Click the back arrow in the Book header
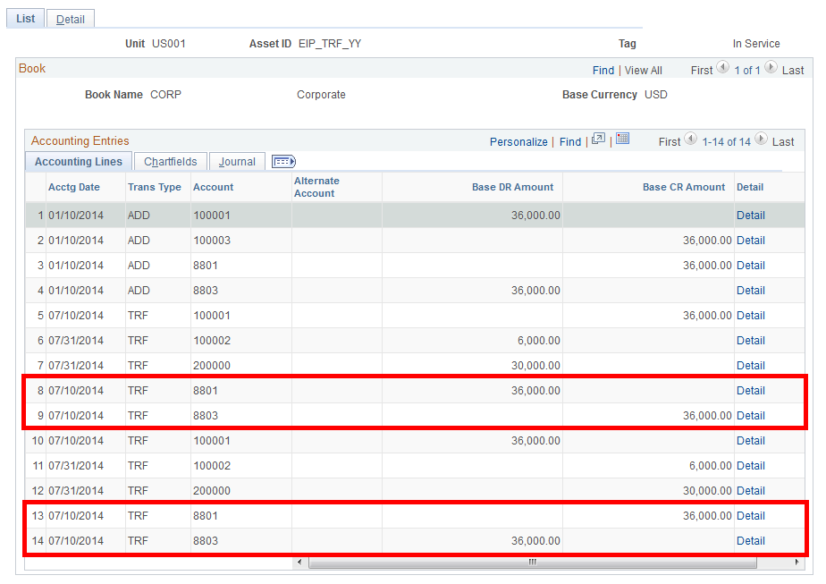 point(723,70)
